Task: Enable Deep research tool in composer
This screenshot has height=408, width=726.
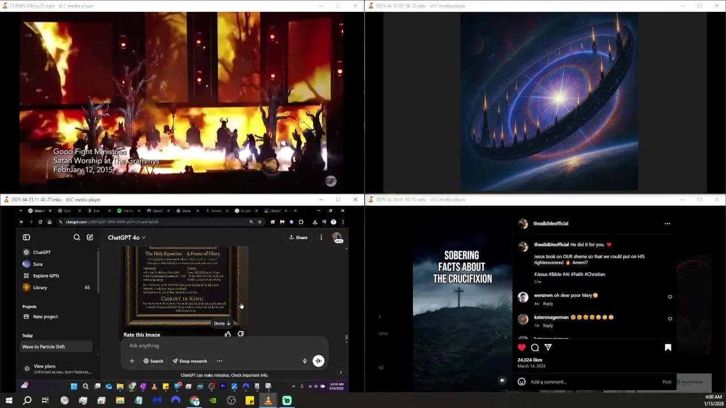Action: tap(190, 361)
